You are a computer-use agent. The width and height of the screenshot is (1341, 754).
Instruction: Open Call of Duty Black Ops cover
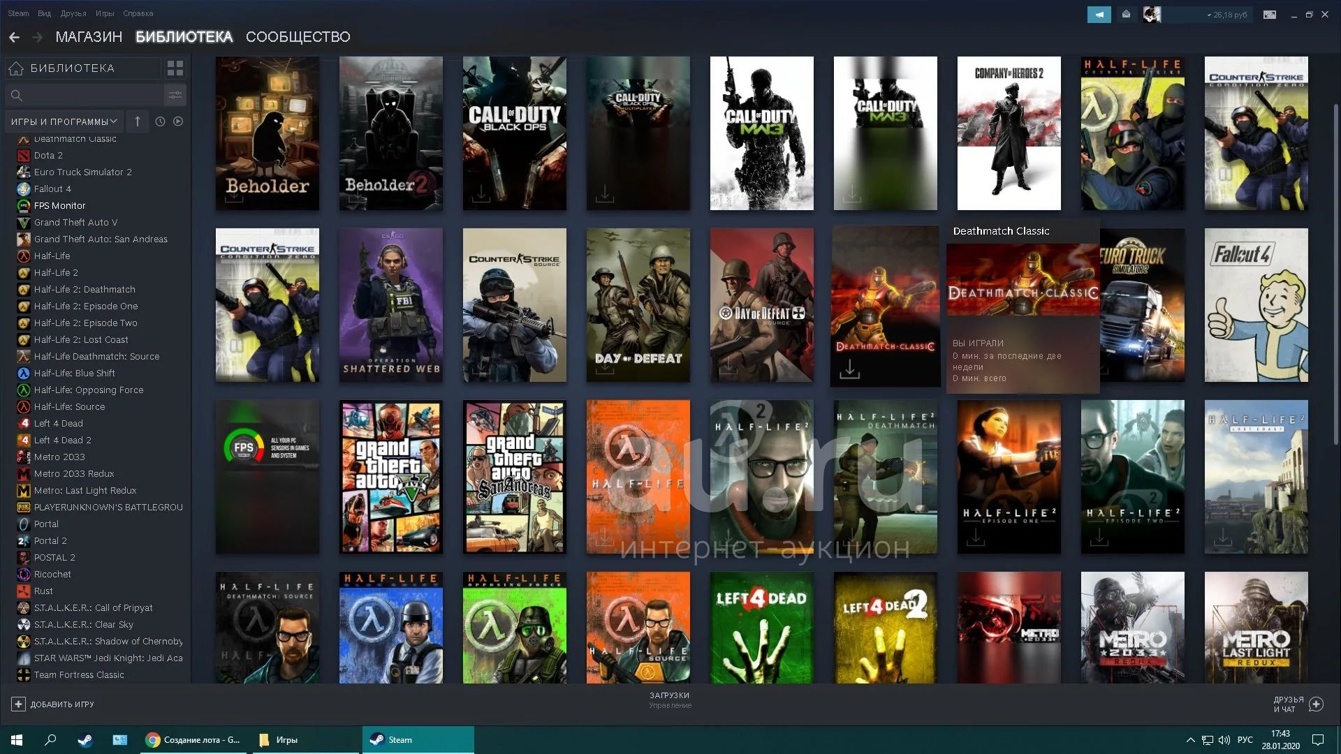point(515,133)
